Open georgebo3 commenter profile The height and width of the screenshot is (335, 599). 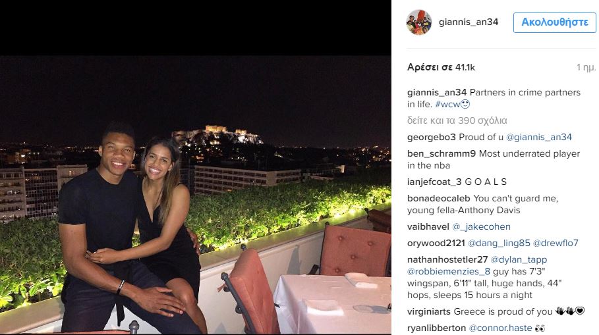pos(432,137)
